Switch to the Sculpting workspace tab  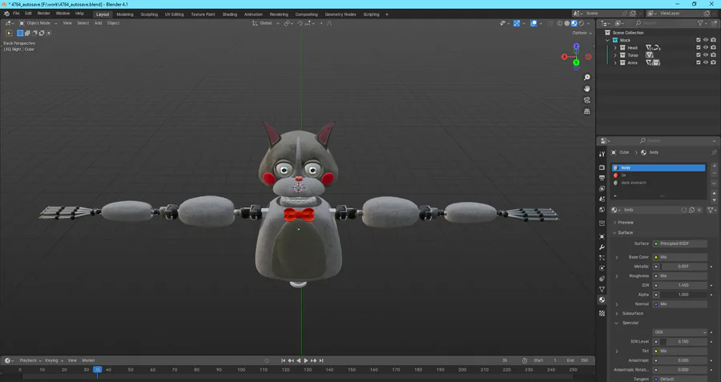[x=149, y=14]
